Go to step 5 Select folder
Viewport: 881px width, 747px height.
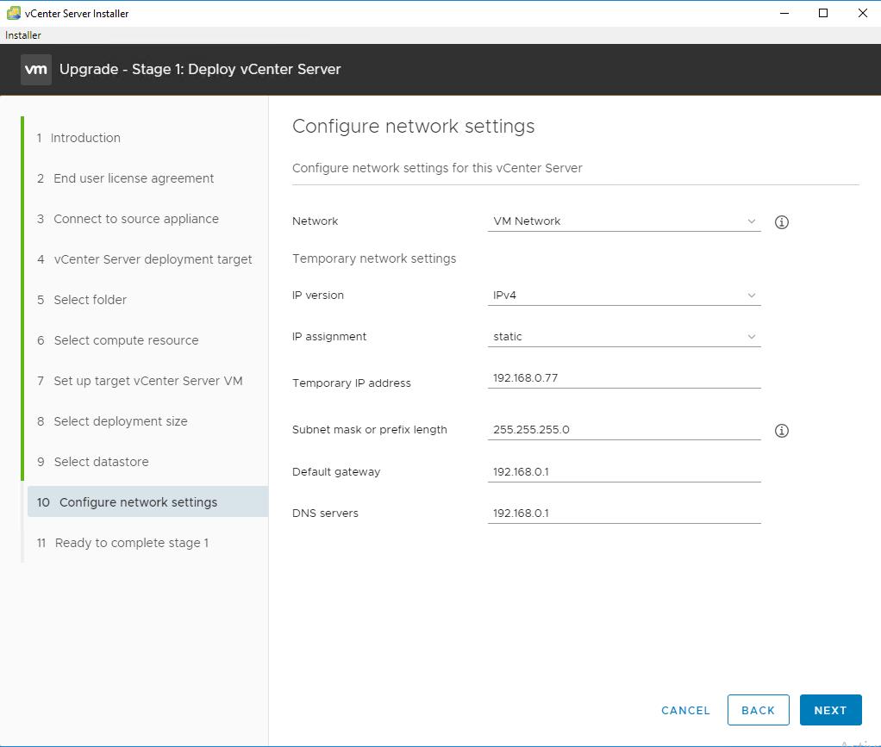(82, 299)
